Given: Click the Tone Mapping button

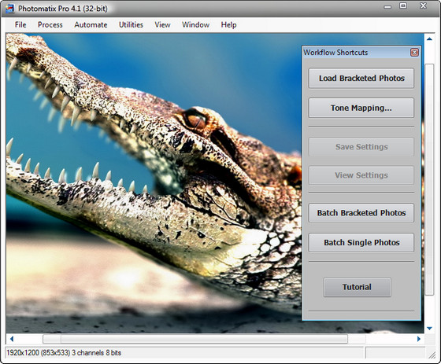Looking at the screenshot, I should (x=361, y=108).
